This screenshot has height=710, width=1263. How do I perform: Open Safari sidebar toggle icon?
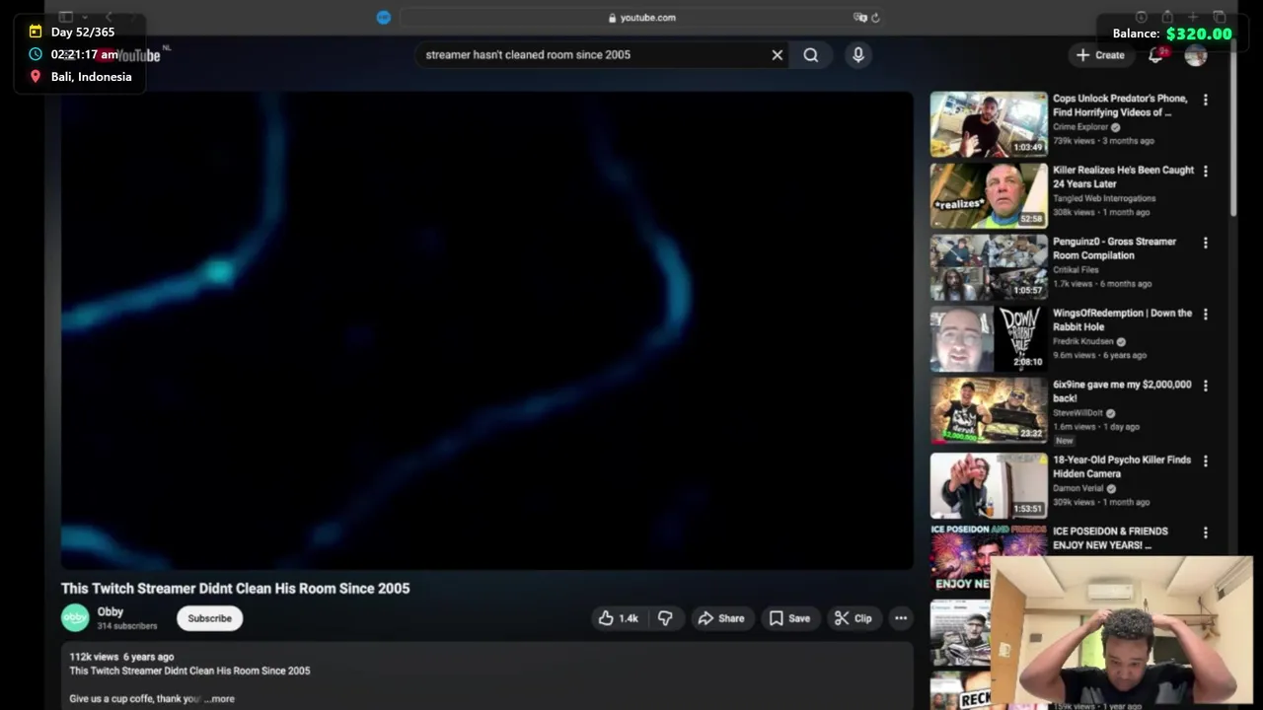pyautogui.click(x=66, y=17)
